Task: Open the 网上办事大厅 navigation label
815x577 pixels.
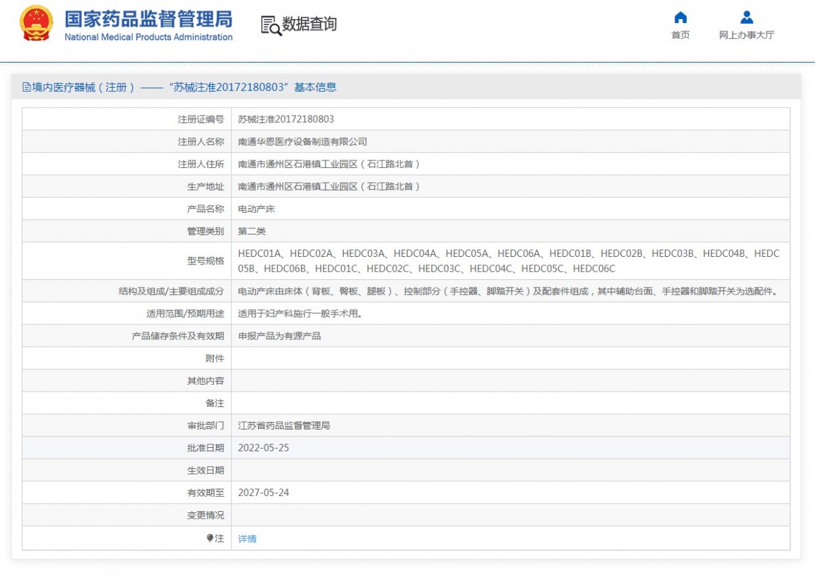Action: point(746,35)
